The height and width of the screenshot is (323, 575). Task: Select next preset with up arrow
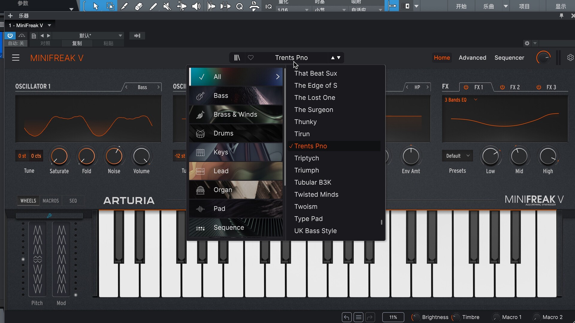333,57
